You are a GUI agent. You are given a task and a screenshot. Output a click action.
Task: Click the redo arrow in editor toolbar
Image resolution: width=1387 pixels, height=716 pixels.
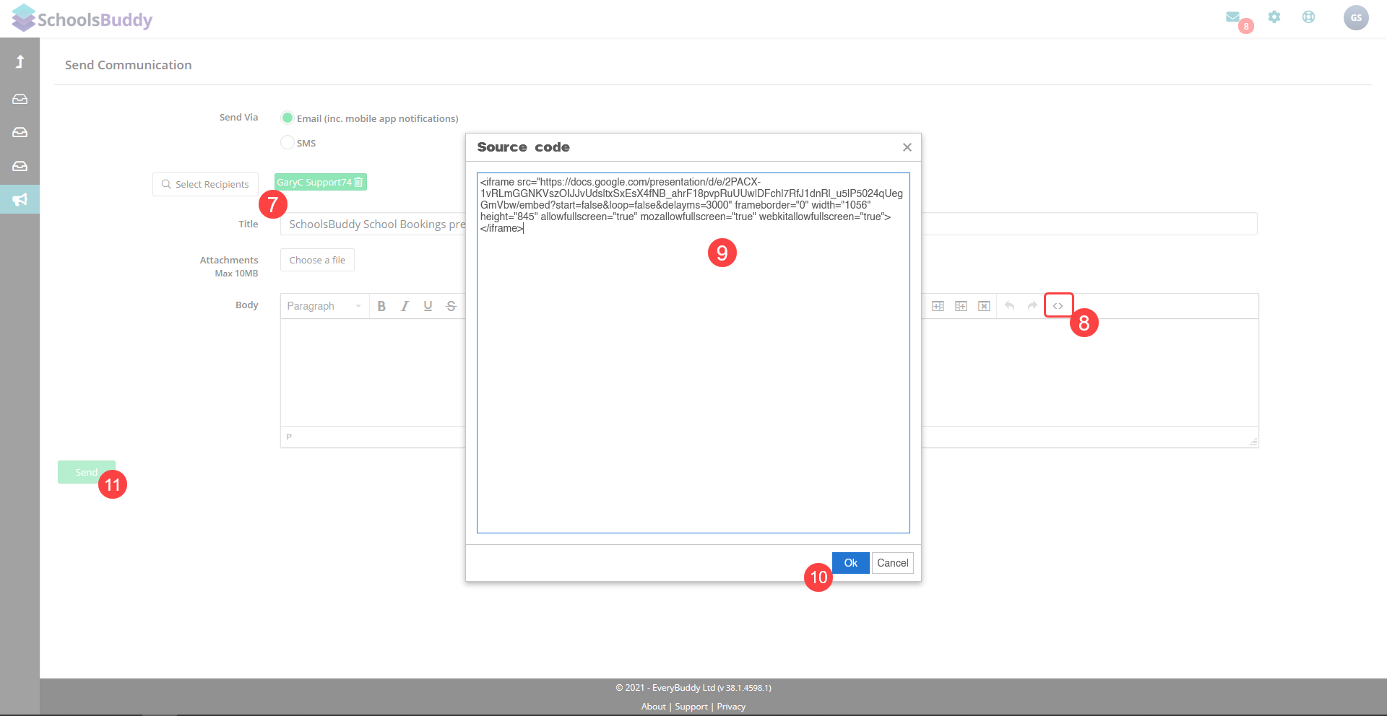pyautogui.click(x=1032, y=306)
